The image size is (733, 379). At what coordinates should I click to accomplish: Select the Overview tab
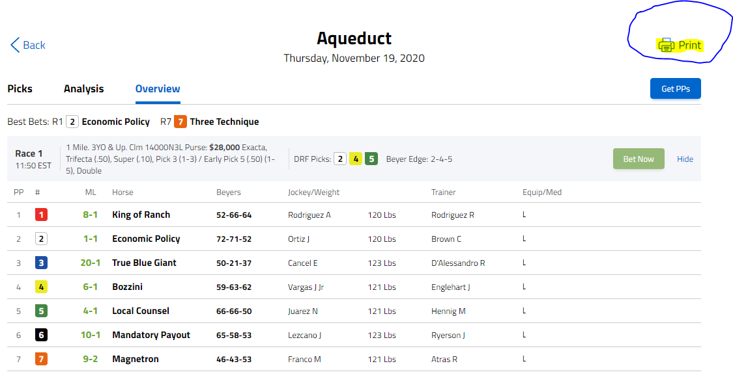point(158,88)
